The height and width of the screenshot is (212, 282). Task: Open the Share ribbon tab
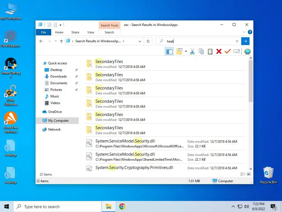75,32
